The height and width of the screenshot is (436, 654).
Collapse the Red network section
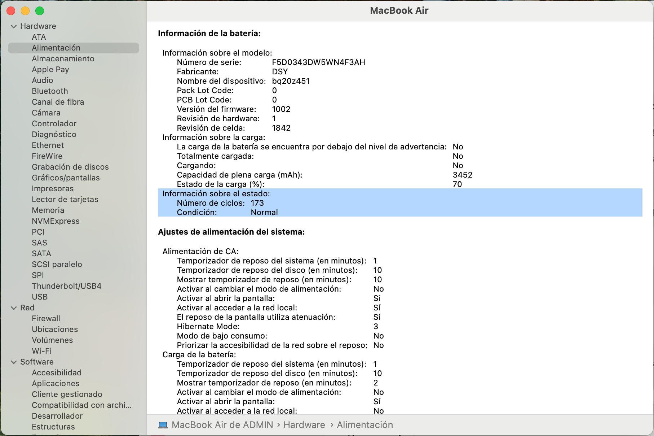[x=14, y=308]
